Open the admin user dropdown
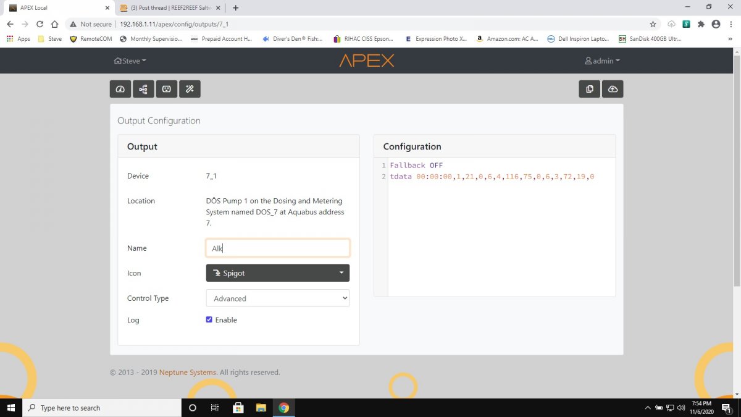 (602, 61)
